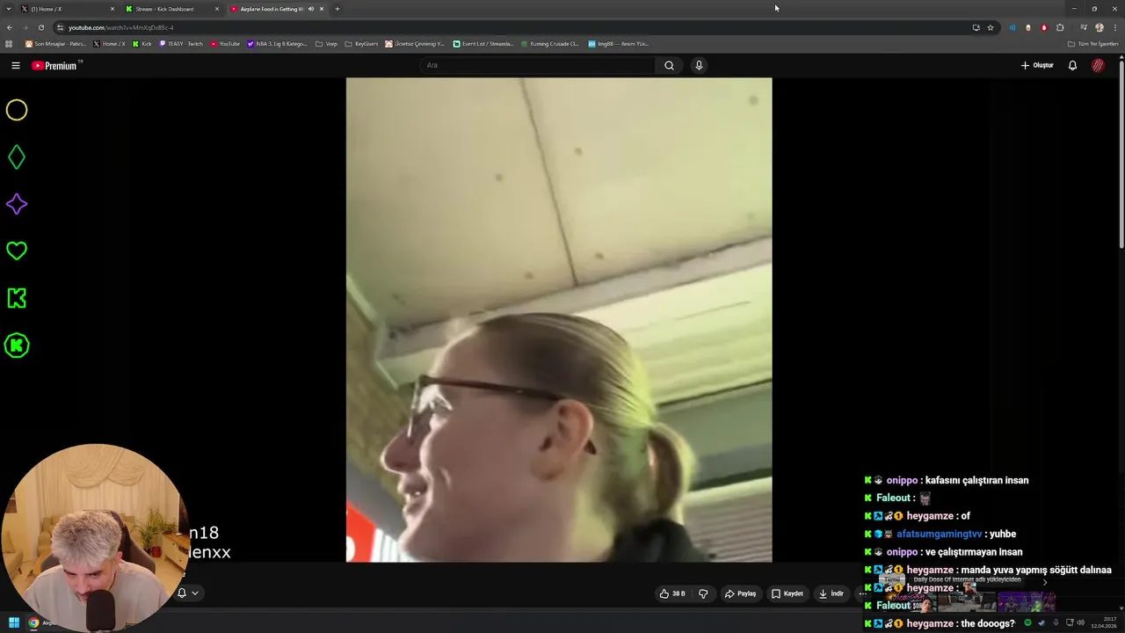The image size is (1125, 633).
Task: Go back in browser history
Action: tap(9, 27)
